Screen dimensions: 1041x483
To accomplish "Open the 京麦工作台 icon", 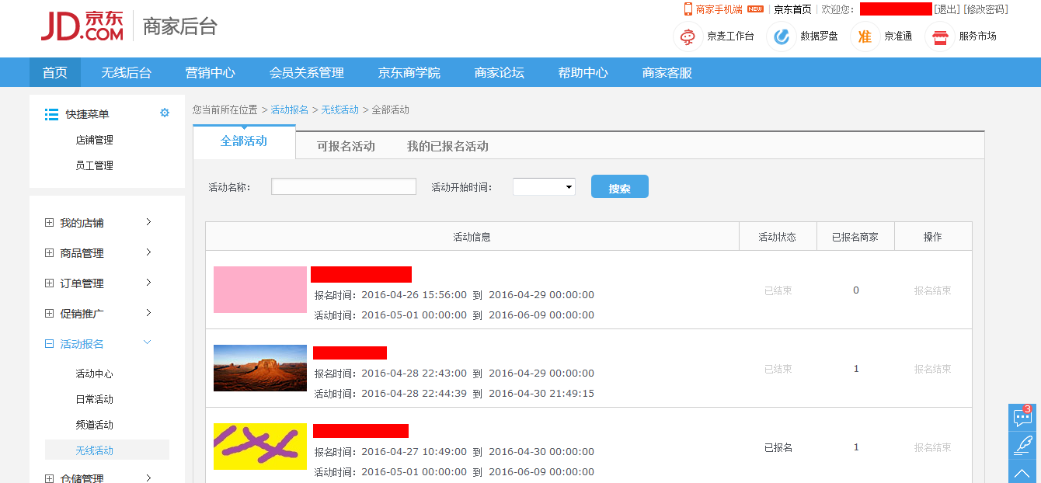I will point(688,36).
